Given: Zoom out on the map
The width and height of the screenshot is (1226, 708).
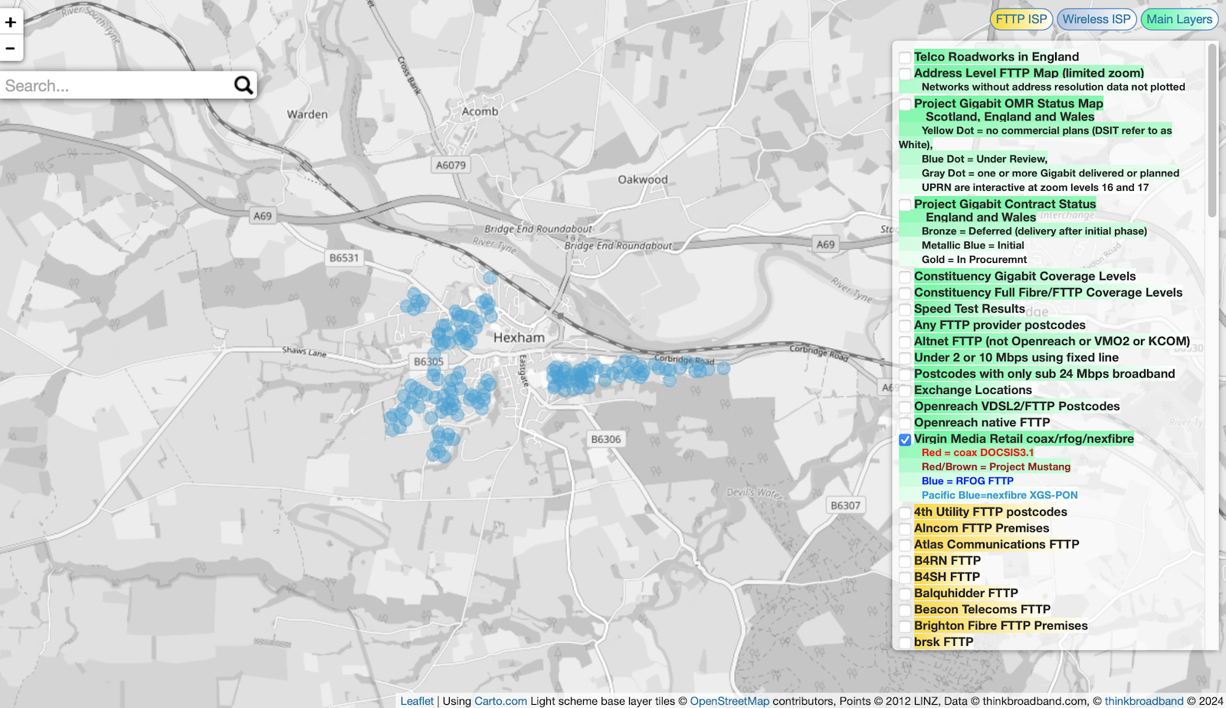Looking at the screenshot, I should click(x=11, y=48).
